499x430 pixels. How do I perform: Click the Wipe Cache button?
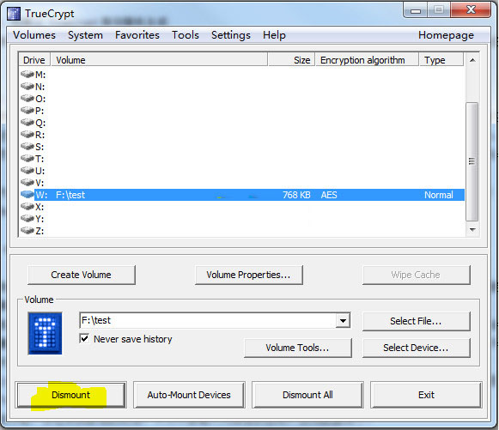pos(416,275)
